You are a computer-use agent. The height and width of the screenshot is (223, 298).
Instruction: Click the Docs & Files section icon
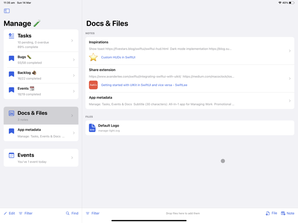(11, 113)
